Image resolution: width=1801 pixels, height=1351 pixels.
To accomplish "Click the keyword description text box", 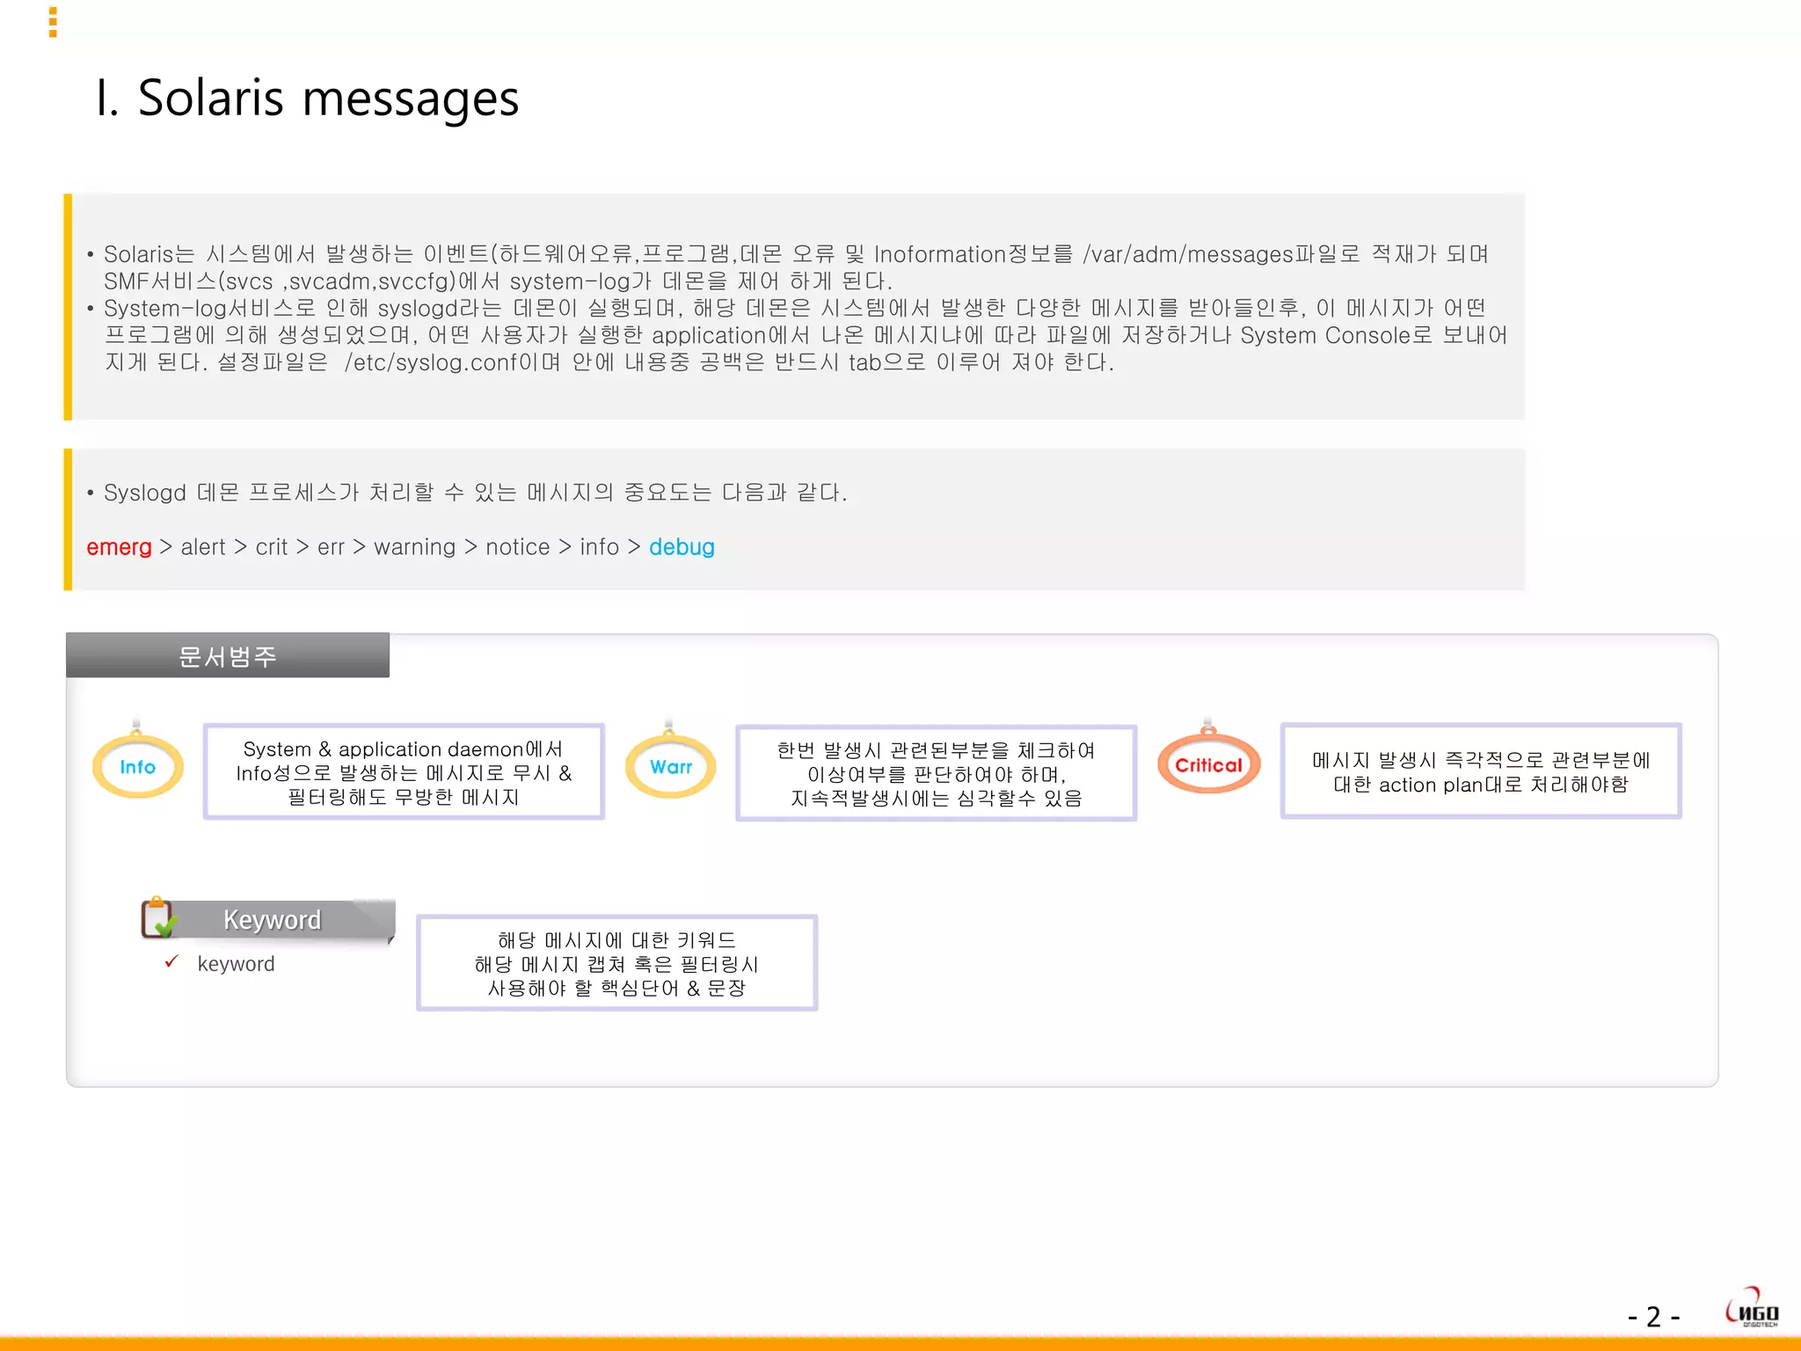I will 616,963.
